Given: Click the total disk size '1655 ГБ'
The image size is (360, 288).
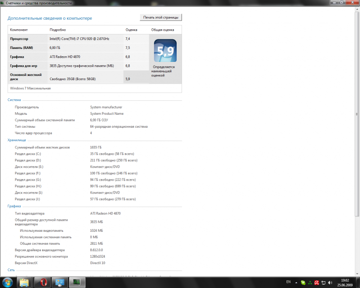Looking at the screenshot, I should coord(96,147).
